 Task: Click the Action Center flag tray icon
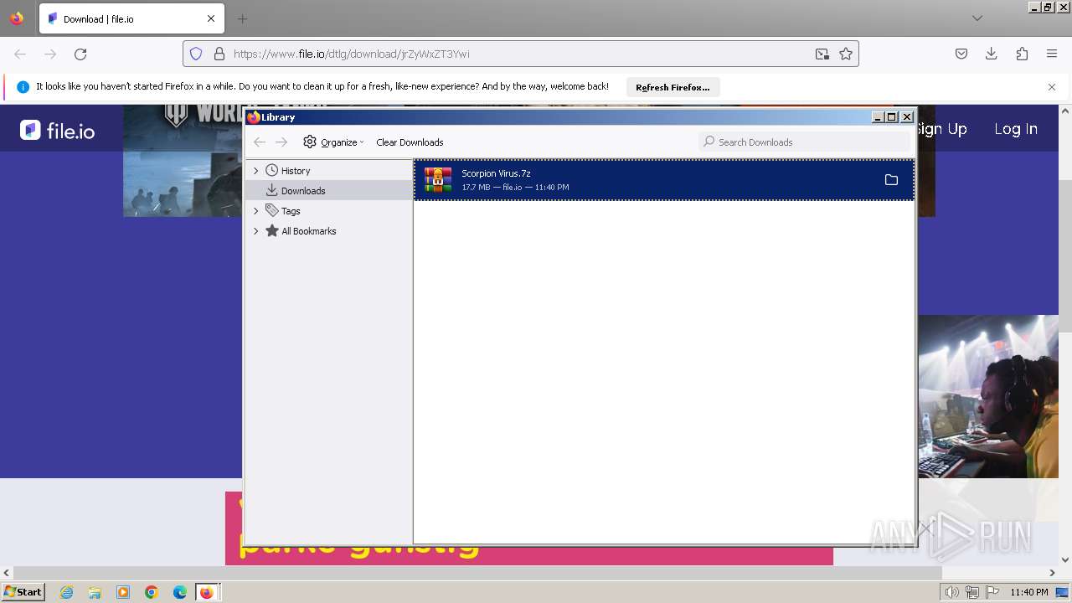click(x=992, y=592)
